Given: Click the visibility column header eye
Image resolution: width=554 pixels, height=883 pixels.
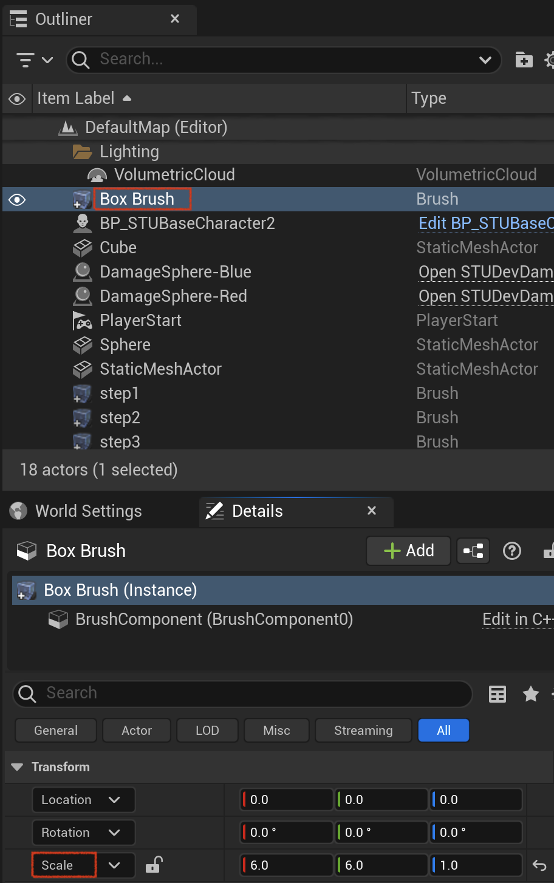Looking at the screenshot, I should 17,98.
